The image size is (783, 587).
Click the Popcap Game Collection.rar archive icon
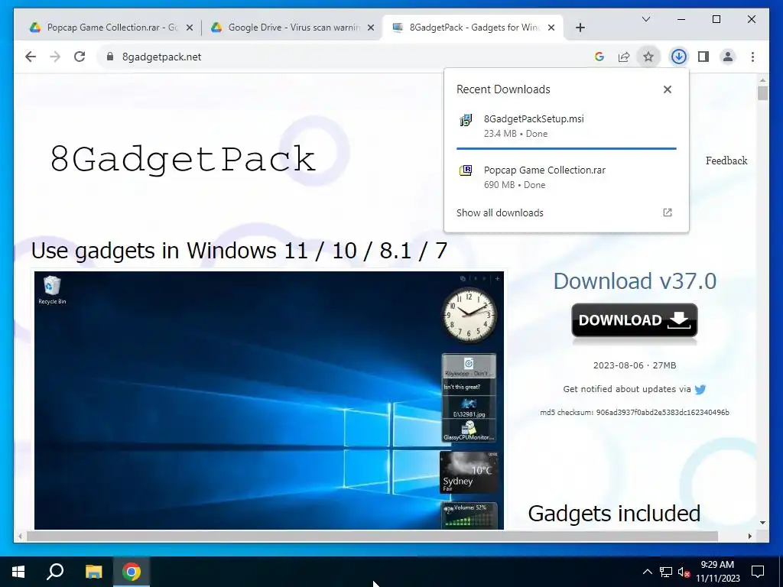(x=466, y=170)
